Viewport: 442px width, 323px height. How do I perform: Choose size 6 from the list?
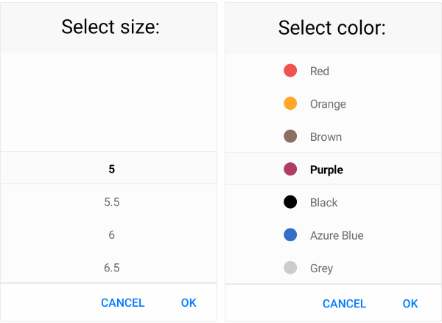(x=112, y=235)
